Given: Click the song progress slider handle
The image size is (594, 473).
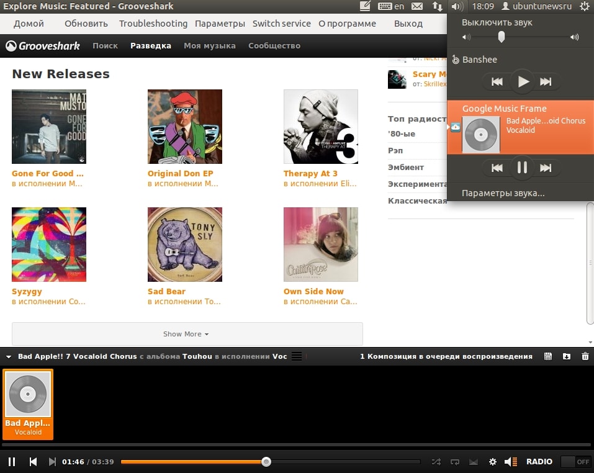Looking at the screenshot, I should [x=266, y=462].
